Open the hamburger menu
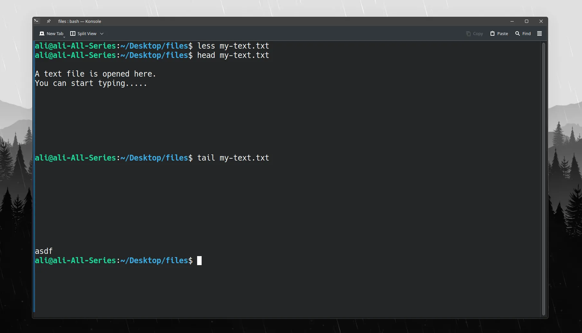This screenshot has height=333, width=582. (539, 33)
